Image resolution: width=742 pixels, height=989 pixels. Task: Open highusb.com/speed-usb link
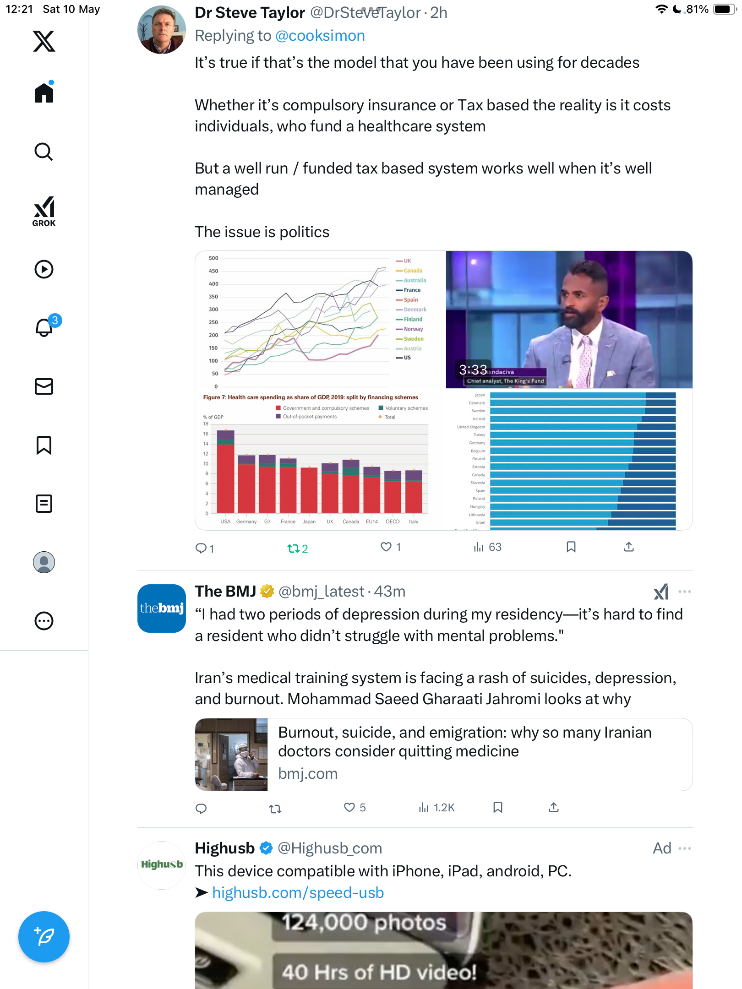[x=298, y=892]
